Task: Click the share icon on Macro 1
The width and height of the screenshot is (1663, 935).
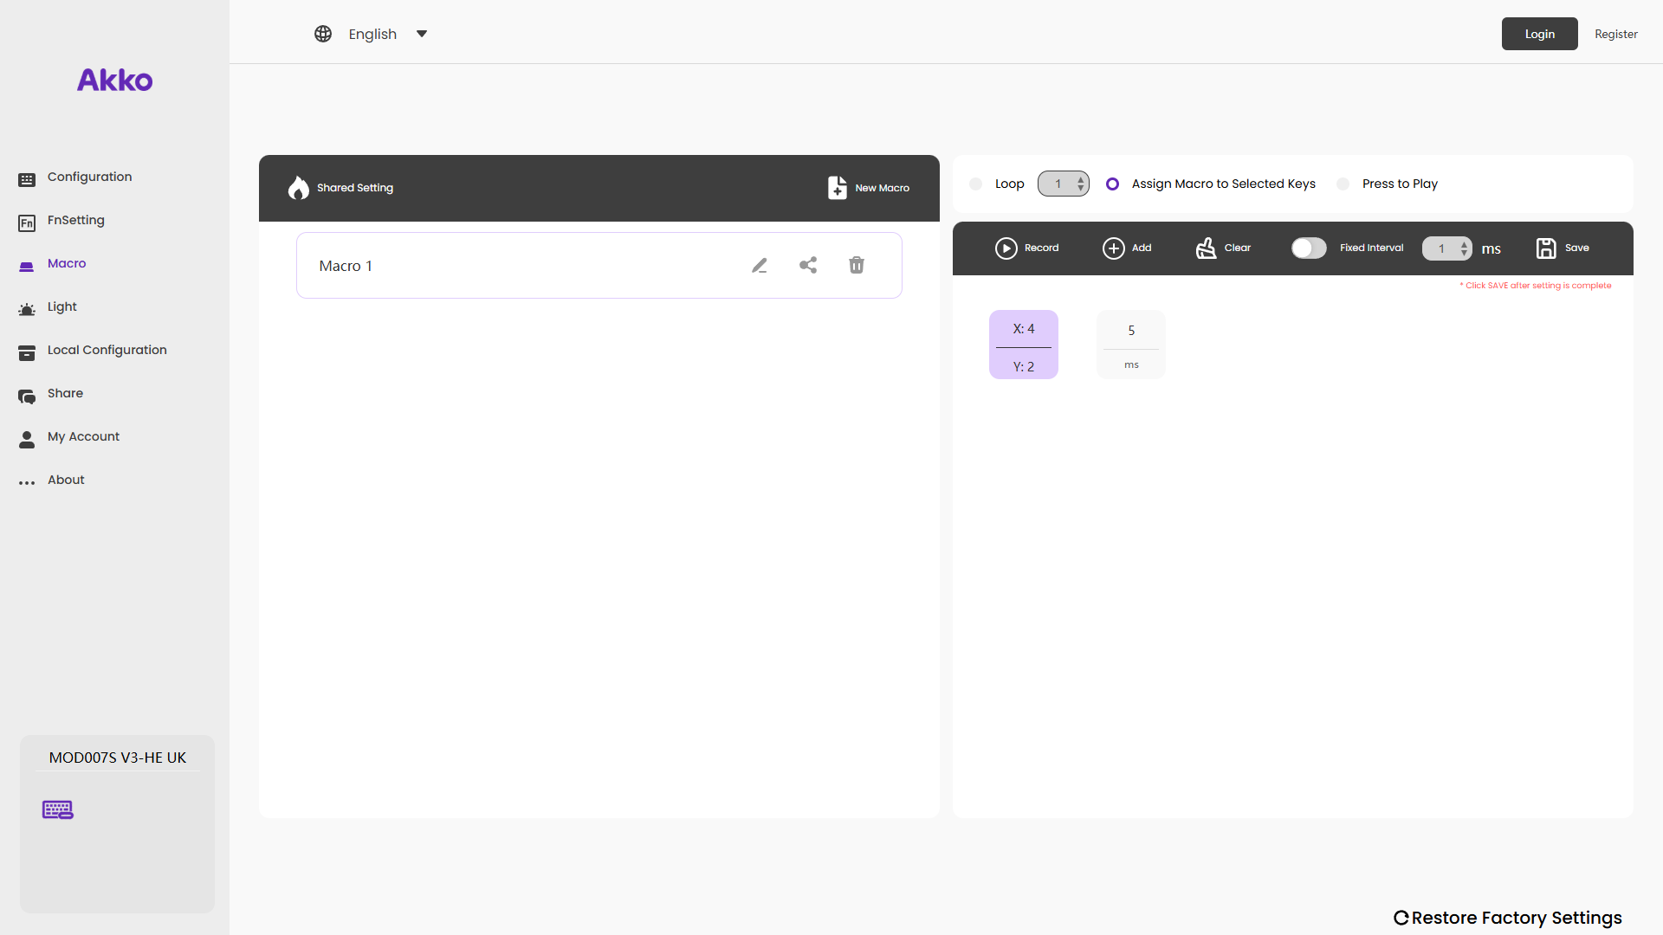Action: 808,266
